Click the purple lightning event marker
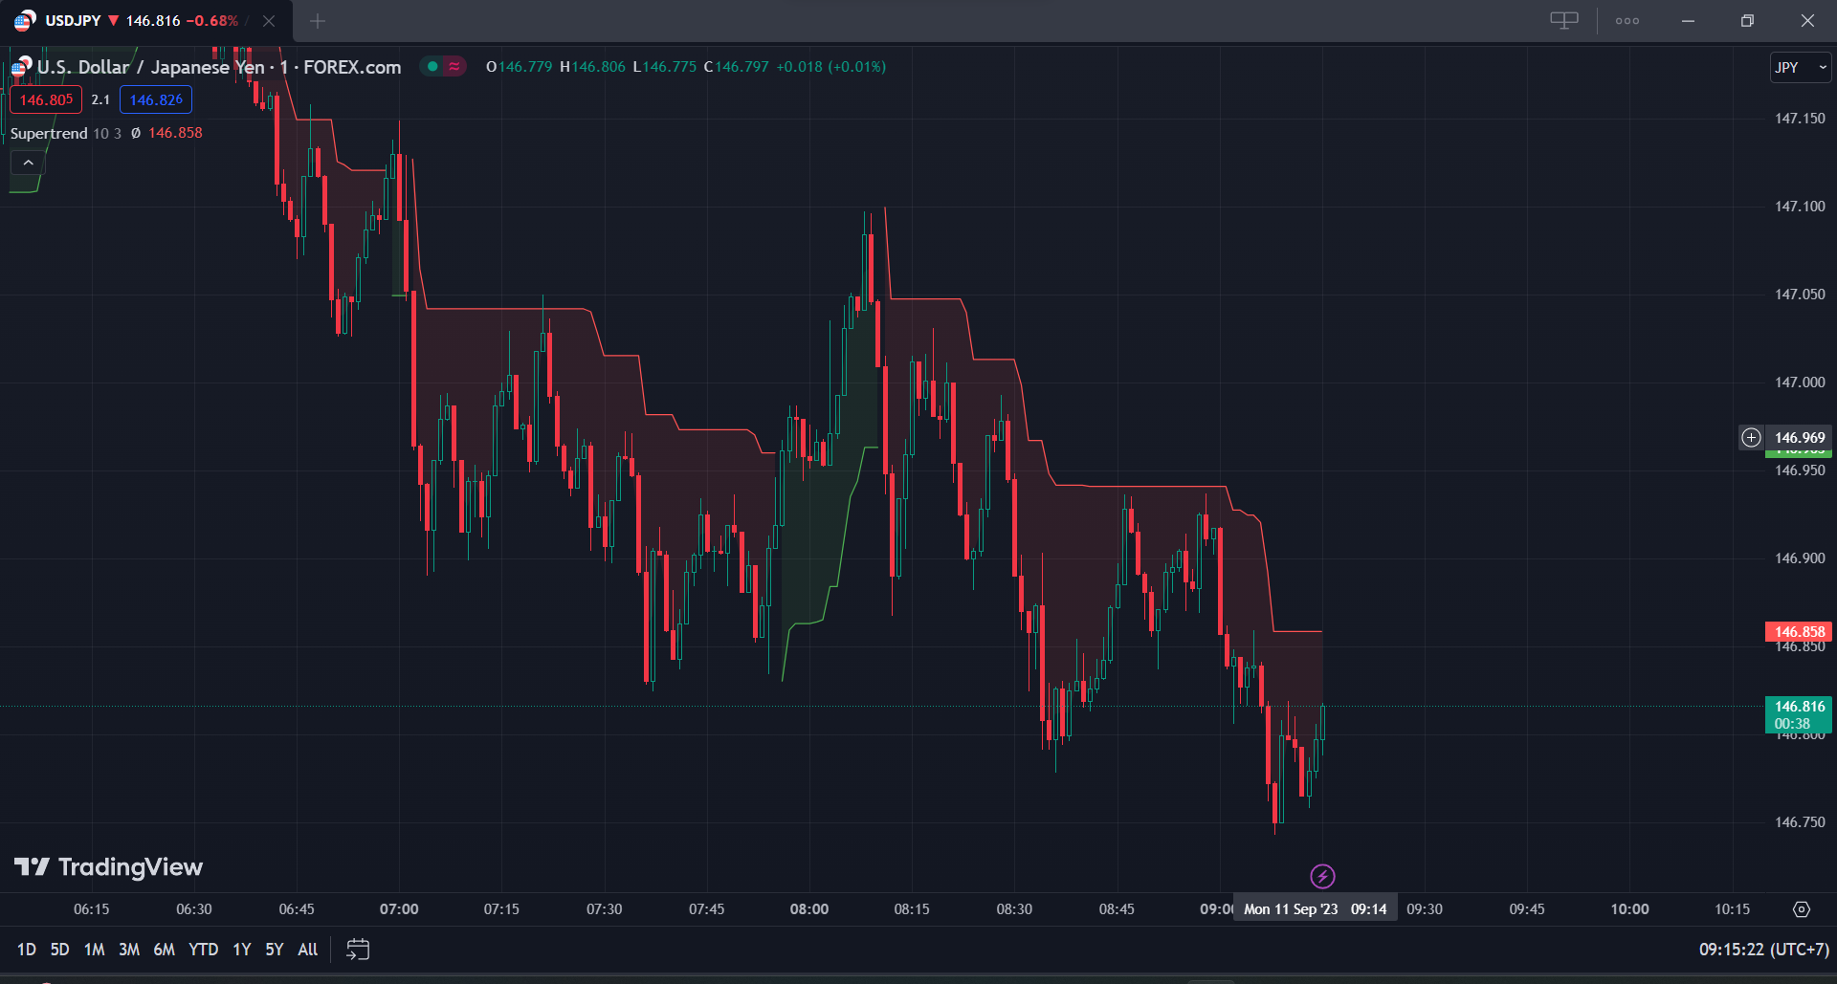Image resolution: width=1837 pixels, height=984 pixels. click(x=1322, y=876)
